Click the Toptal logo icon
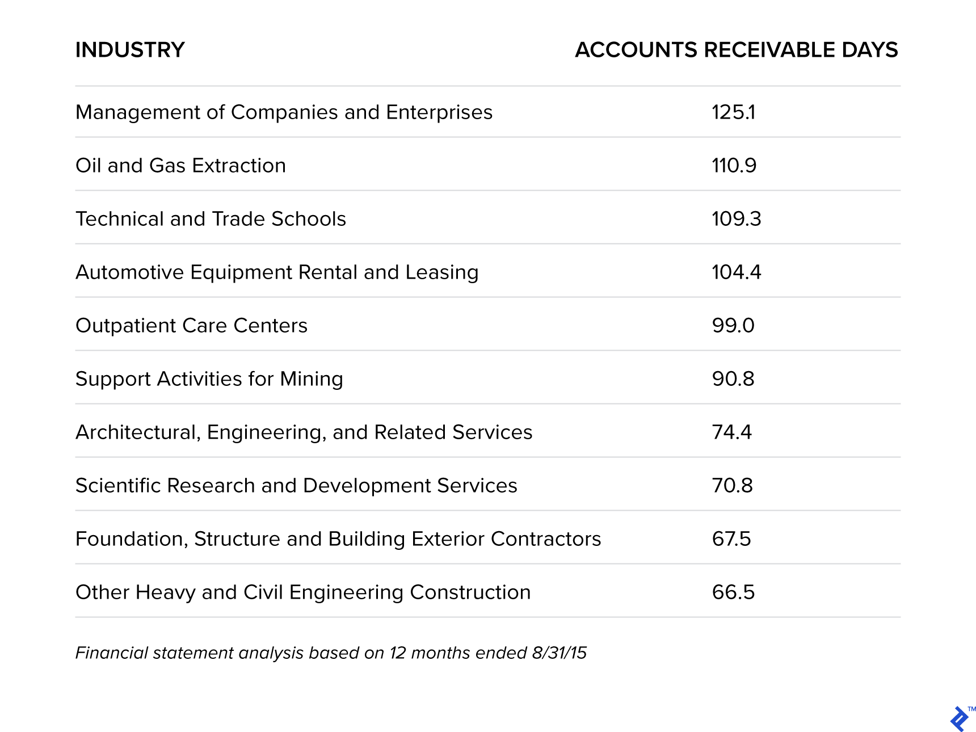This screenshot has width=976, height=732. coord(960,718)
